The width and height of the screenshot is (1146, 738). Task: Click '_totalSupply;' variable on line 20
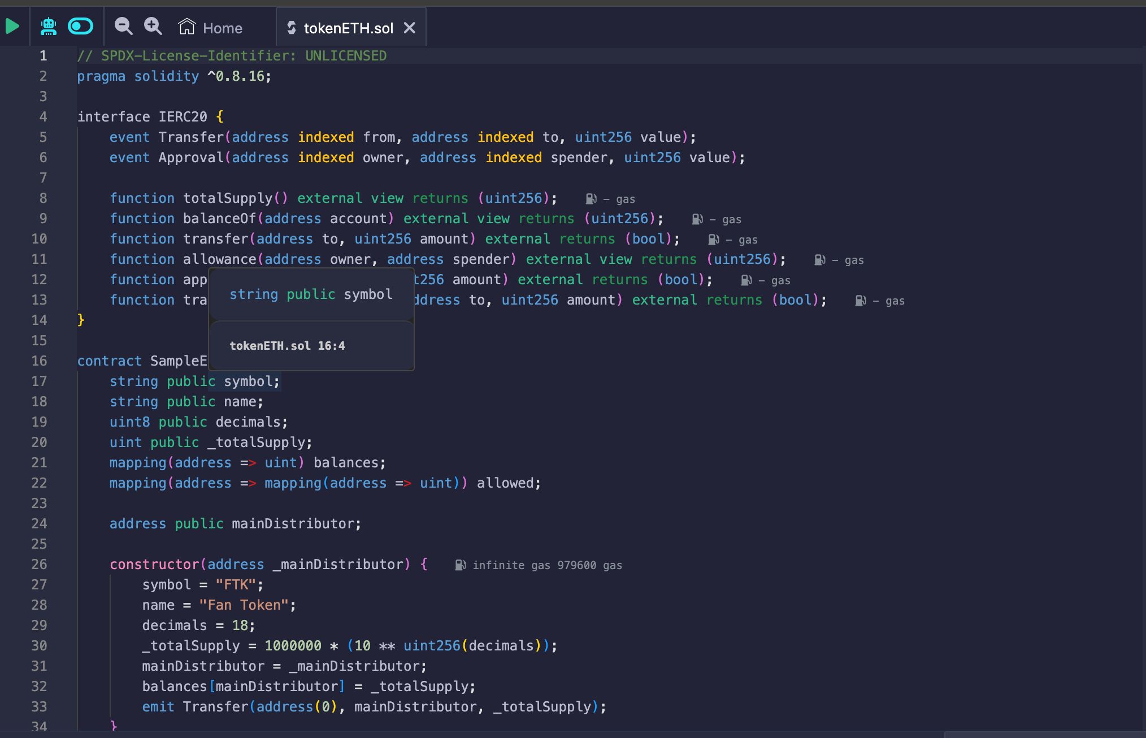[260, 442]
